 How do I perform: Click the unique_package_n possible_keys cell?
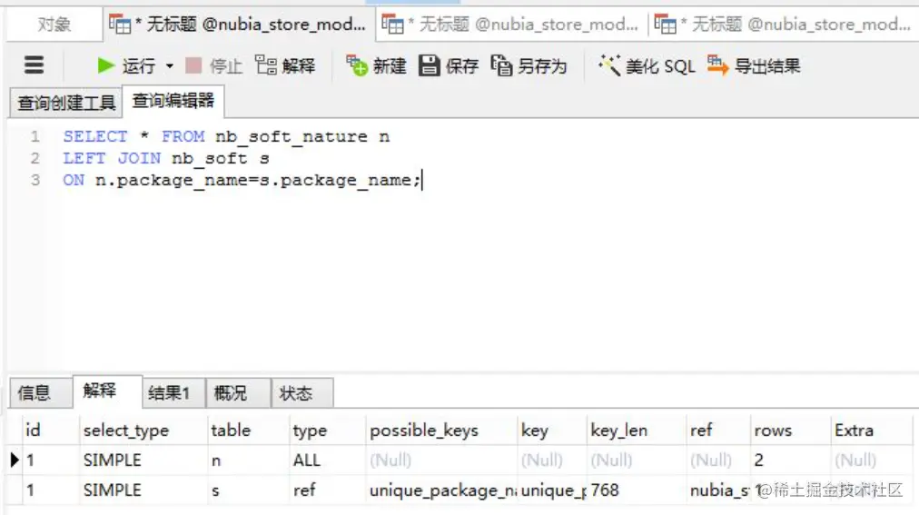(441, 490)
